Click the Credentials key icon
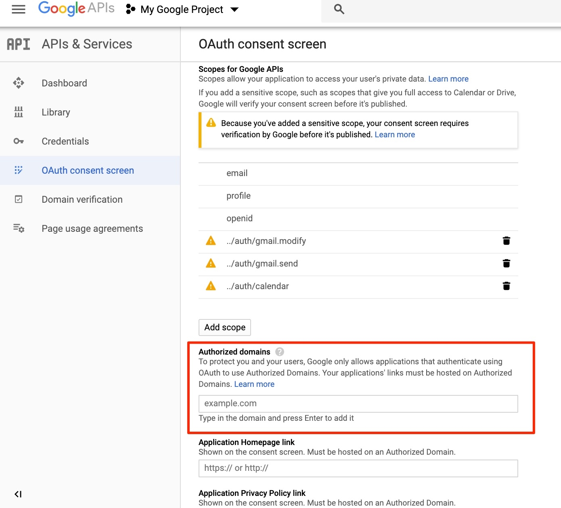 click(19, 141)
